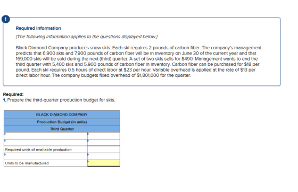Click the blue exclamation alert icon
The image size is (298, 192).
(6, 19)
